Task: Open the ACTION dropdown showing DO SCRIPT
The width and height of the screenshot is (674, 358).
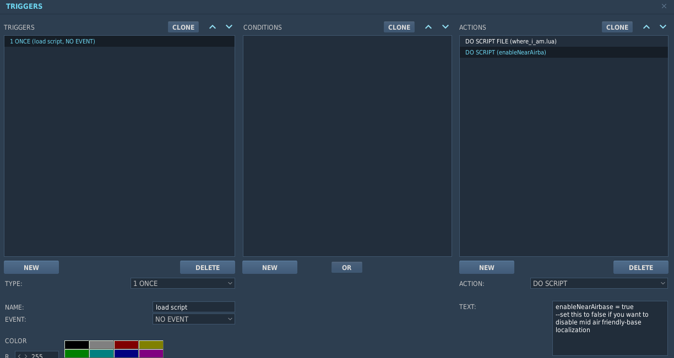Action: [599, 283]
